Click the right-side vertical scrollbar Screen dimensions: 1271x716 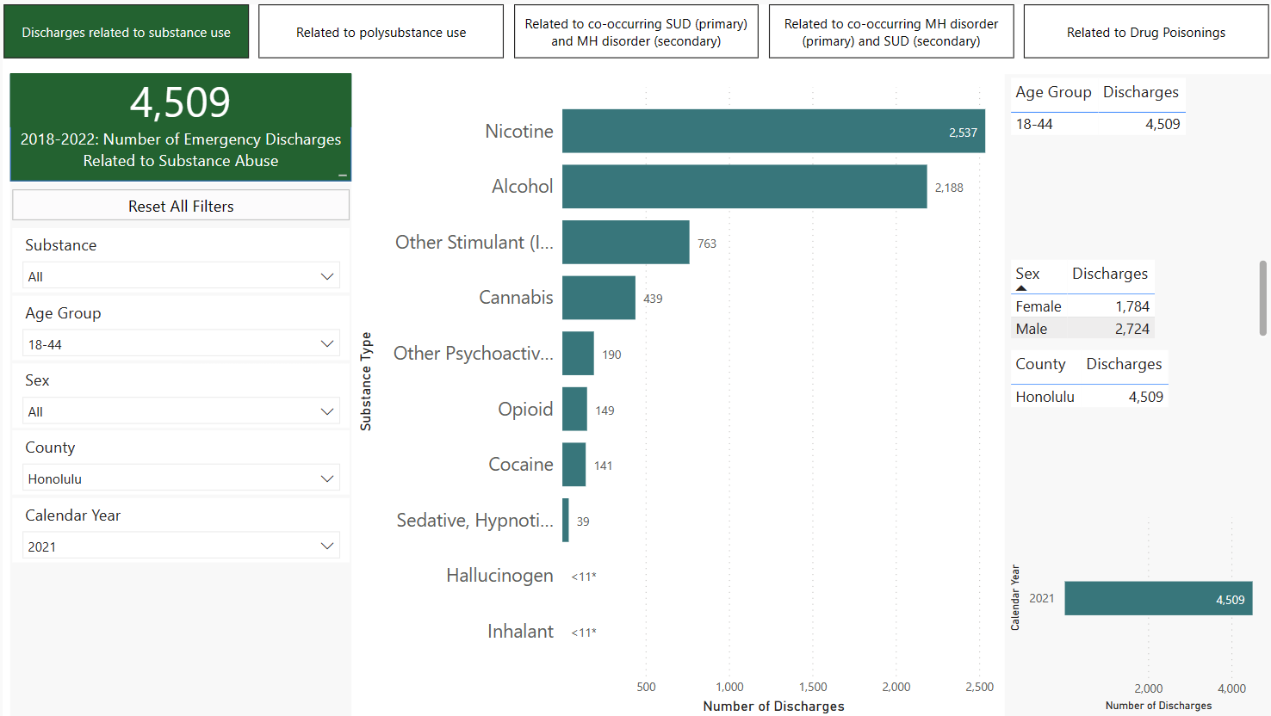pyautogui.click(x=1262, y=298)
